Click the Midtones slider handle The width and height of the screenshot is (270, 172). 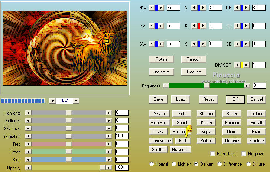tap(69, 120)
